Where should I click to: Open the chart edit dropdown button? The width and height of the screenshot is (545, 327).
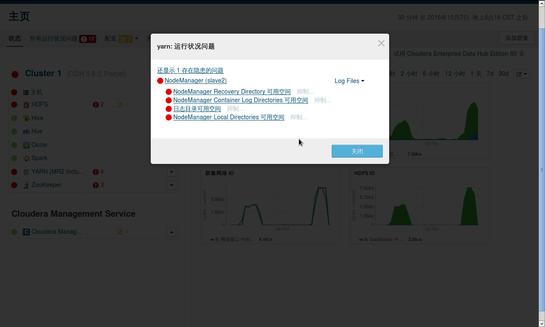pyautogui.click(x=522, y=74)
